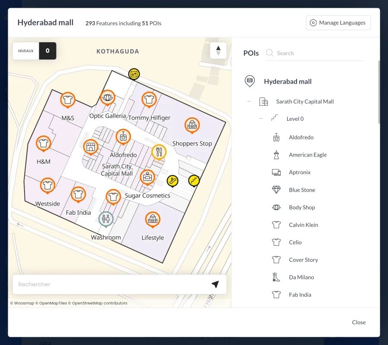Click the POI list scrollbar
The height and width of the screenshot is (345, 388).
[x=379, y=92]
